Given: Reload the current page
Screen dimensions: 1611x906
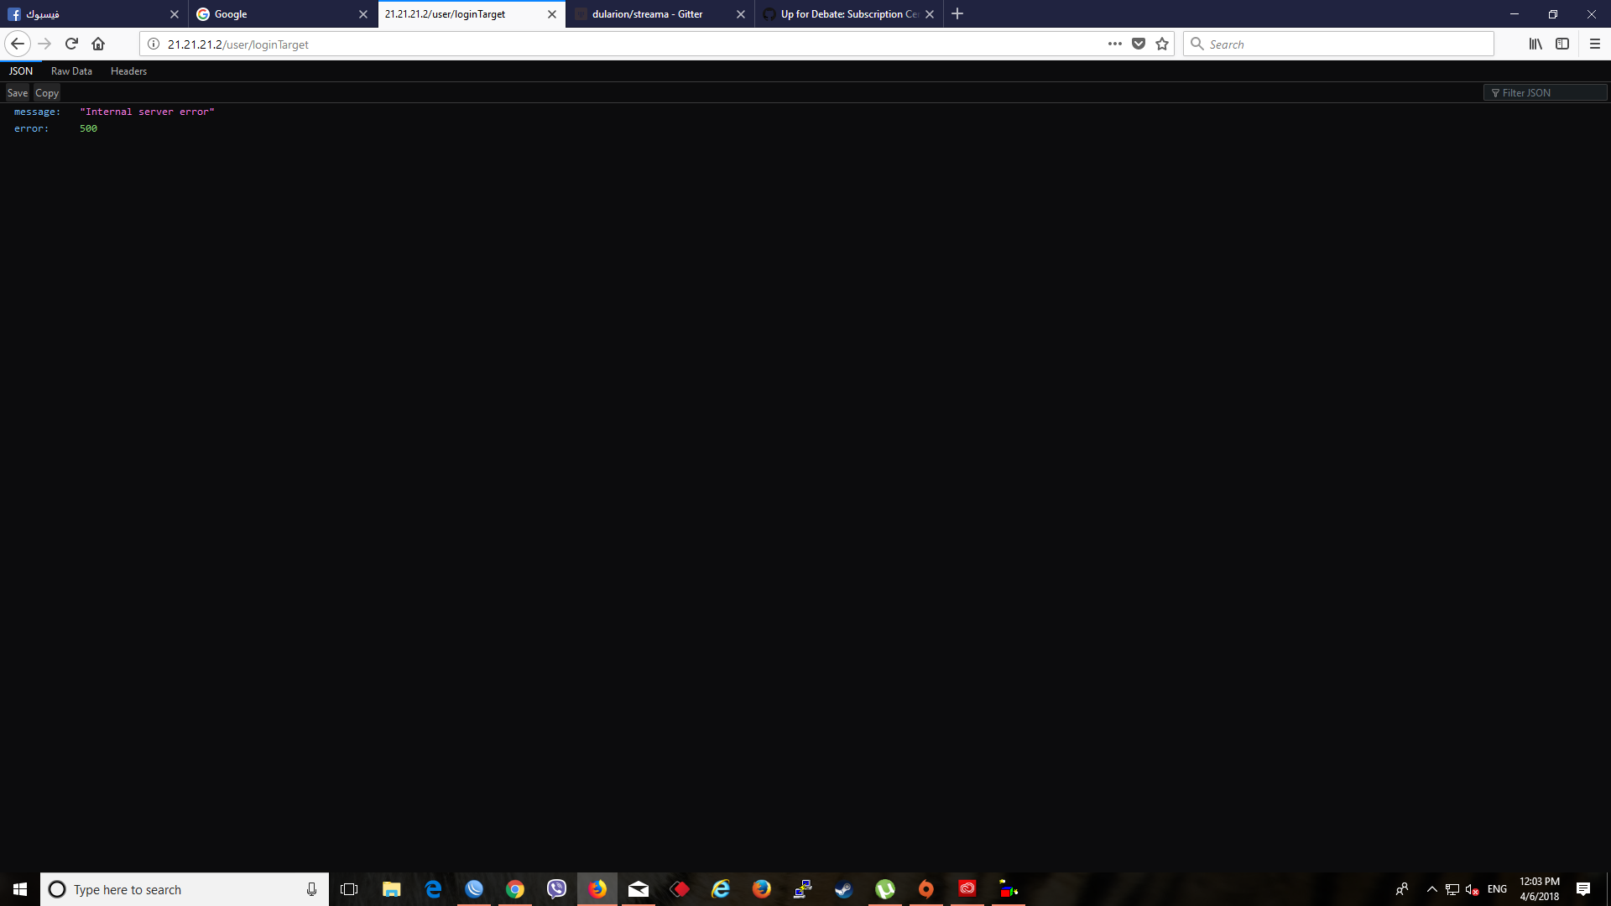Looking at the screenshot, I should [x=71, y=44].
